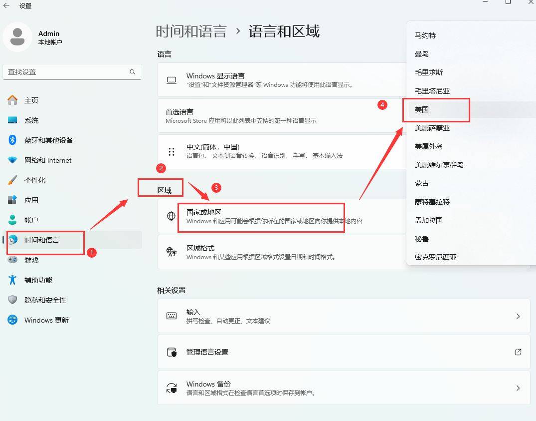Viewport: 536px width, 421px height.
Task: Select 时间和语言 in the sidebar
Action: tap(45, 240)
